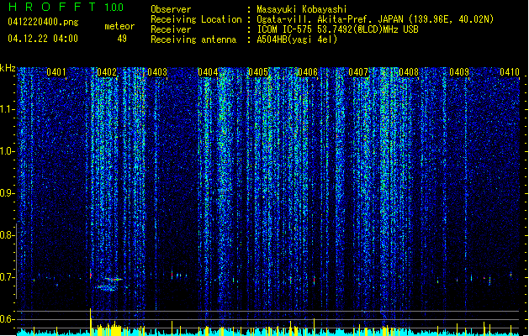The width and height of the screenshot is (529, 336).
Task: Click the 0.9 kHz axis tick label
Action: click(x=8, y=193)
